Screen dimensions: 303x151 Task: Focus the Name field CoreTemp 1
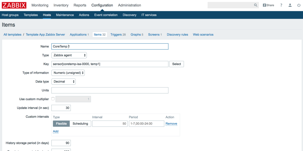[110, 46]
